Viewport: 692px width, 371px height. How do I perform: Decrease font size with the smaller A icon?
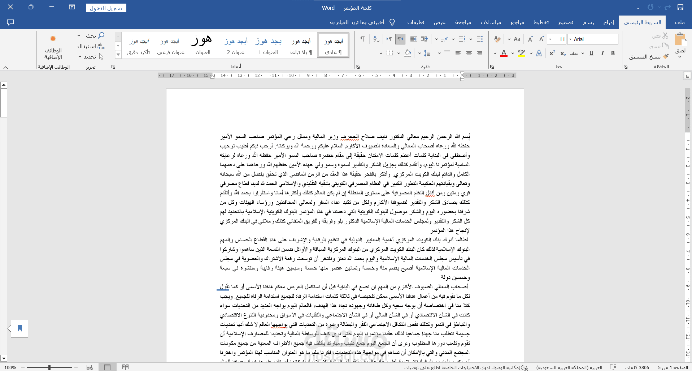point(530,39)
